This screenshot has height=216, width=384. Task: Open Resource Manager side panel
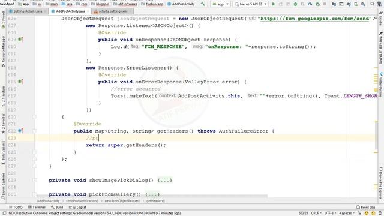click(x=3, y=51)
